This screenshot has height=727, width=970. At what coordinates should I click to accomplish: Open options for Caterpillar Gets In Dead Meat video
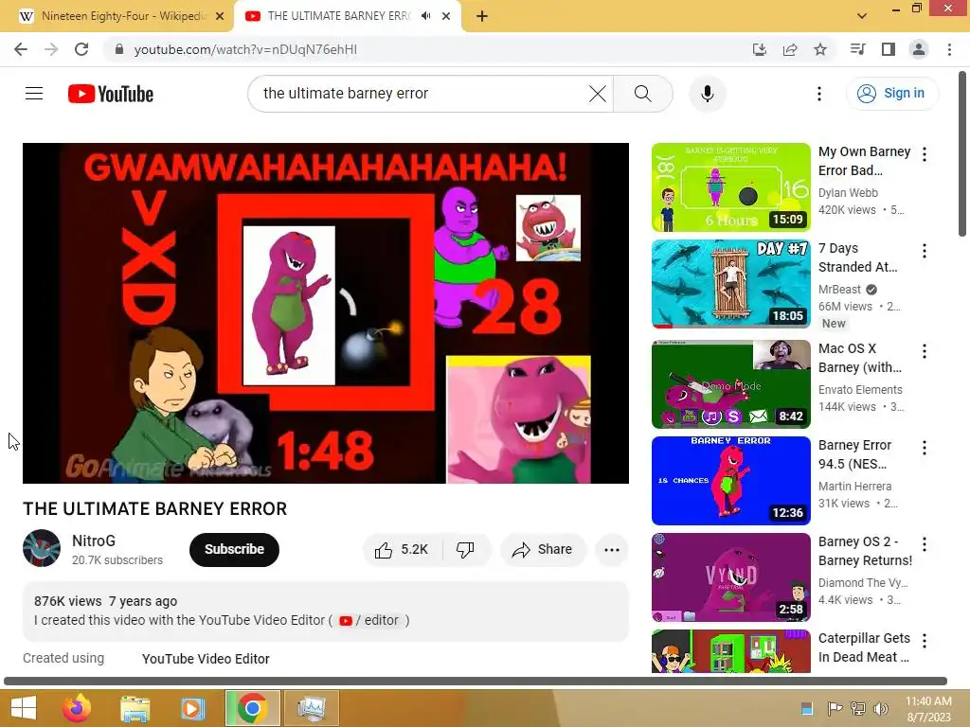pyautogui.click(x=925, y=641)
